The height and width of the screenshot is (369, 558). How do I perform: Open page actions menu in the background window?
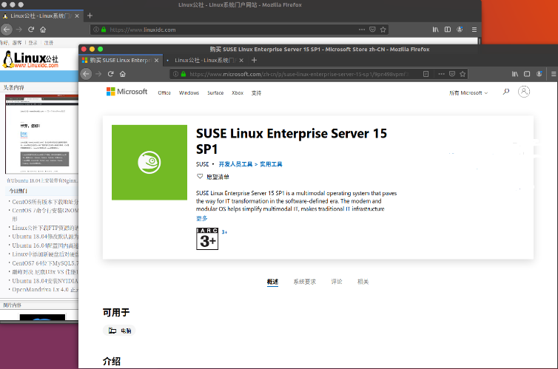[362, 30]
